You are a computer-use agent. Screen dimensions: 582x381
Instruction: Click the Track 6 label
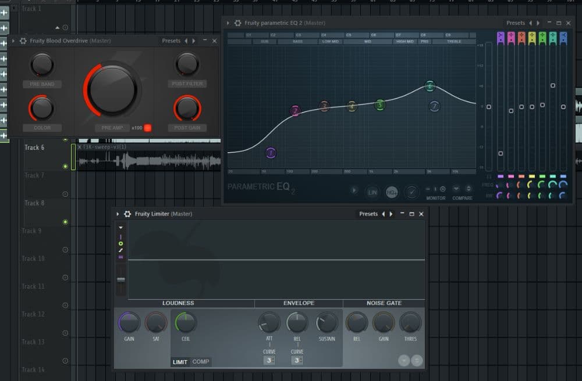pos(34,148)
